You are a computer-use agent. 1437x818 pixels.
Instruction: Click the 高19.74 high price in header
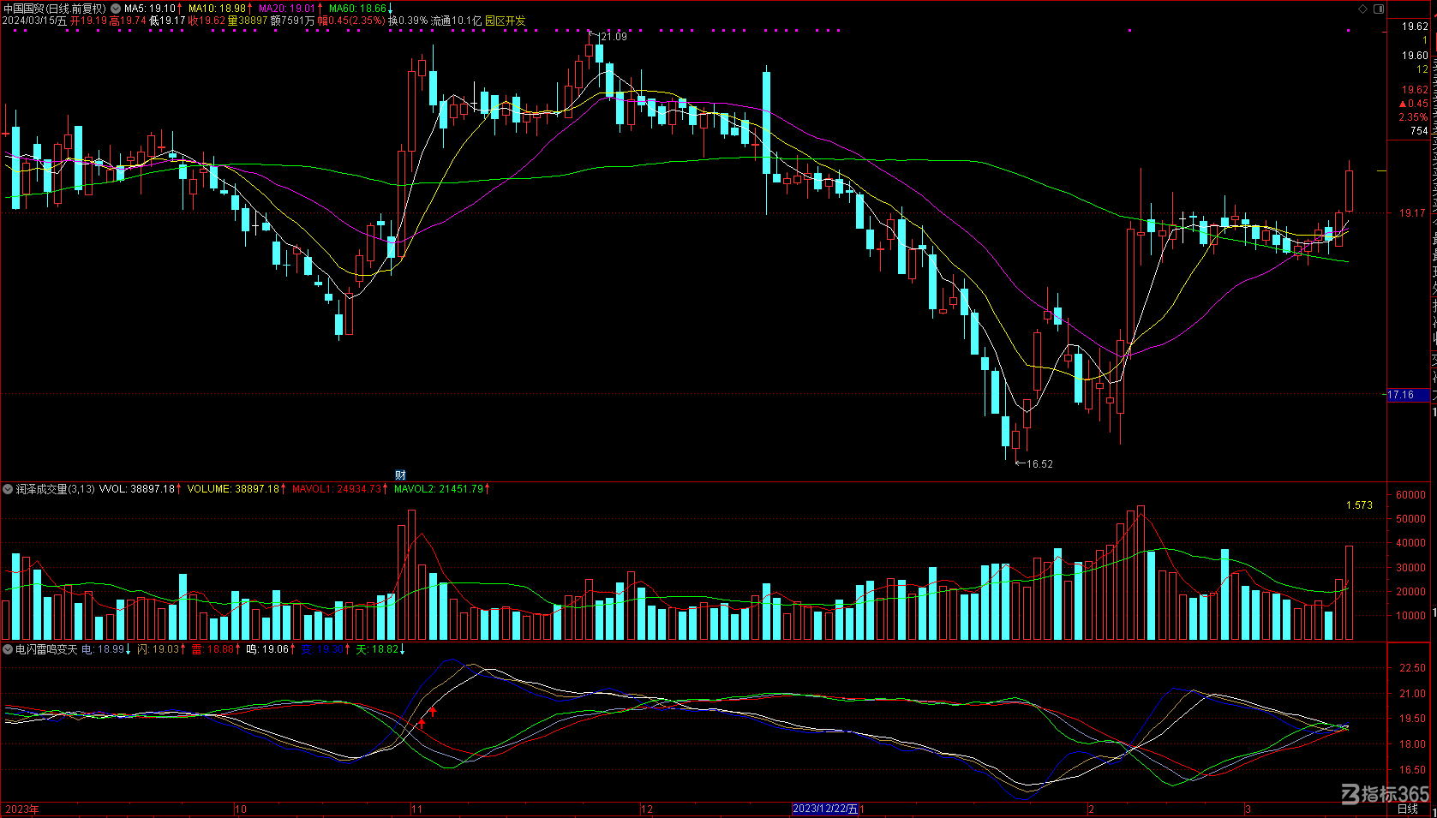coord(128,21)
